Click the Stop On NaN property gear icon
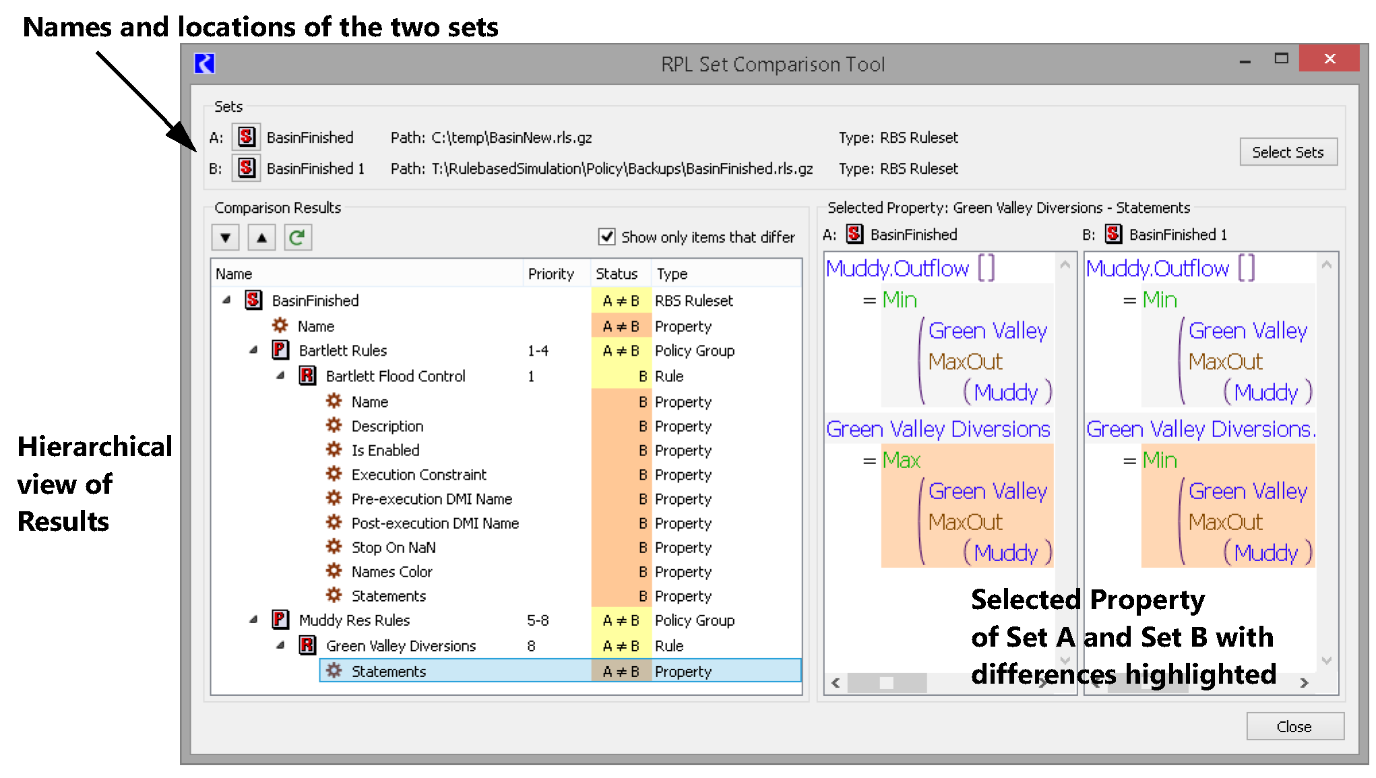Viewport: 1376px width, 778px height. tap(334, 547)
